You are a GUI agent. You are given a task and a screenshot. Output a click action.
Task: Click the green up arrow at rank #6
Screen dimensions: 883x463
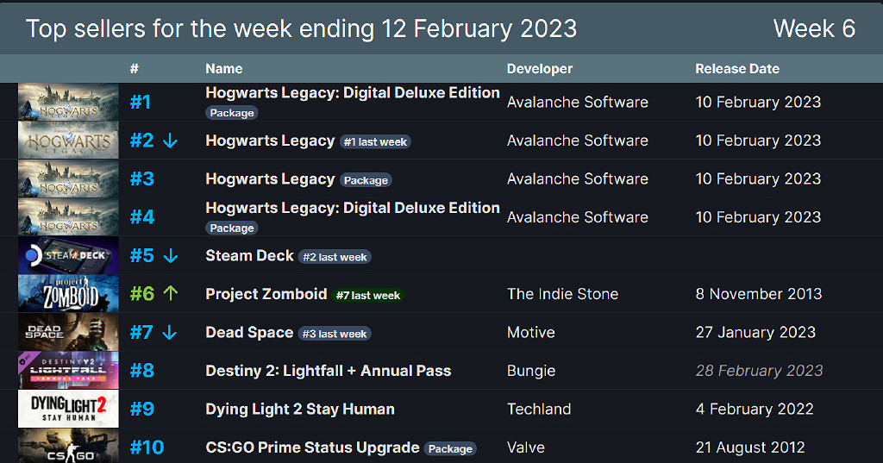(170, 294)
